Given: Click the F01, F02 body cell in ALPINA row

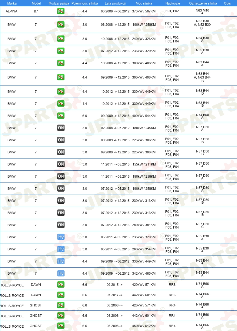Looking at the screenshot, I should coord(172,11).
